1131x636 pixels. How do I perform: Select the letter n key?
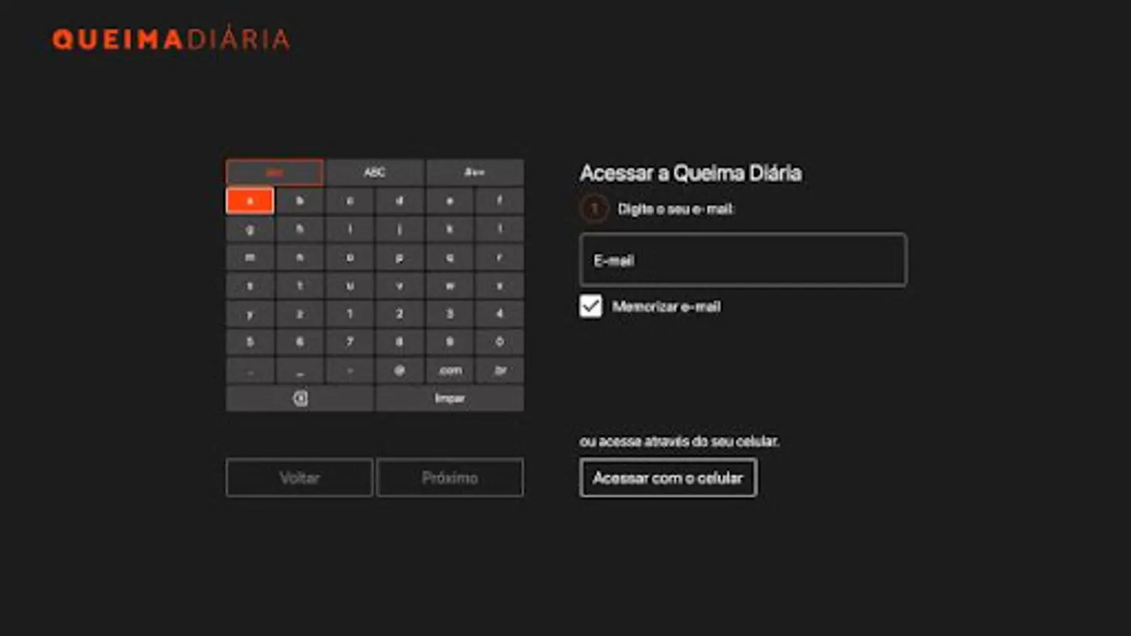point(300,257)
